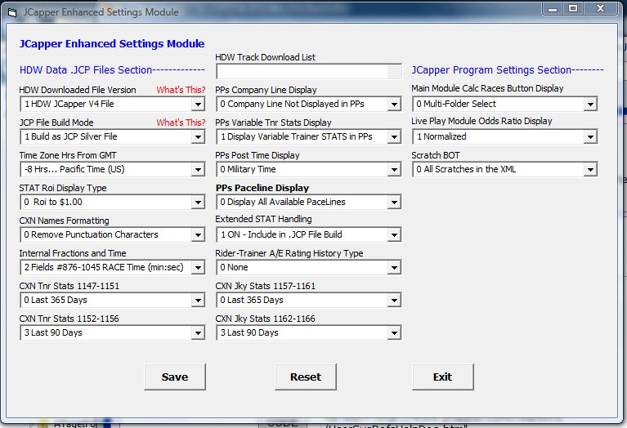Click the Extended STAT Handling label
Image resolution: width=627 pixels, height=428 pixels.
point(263,219)
